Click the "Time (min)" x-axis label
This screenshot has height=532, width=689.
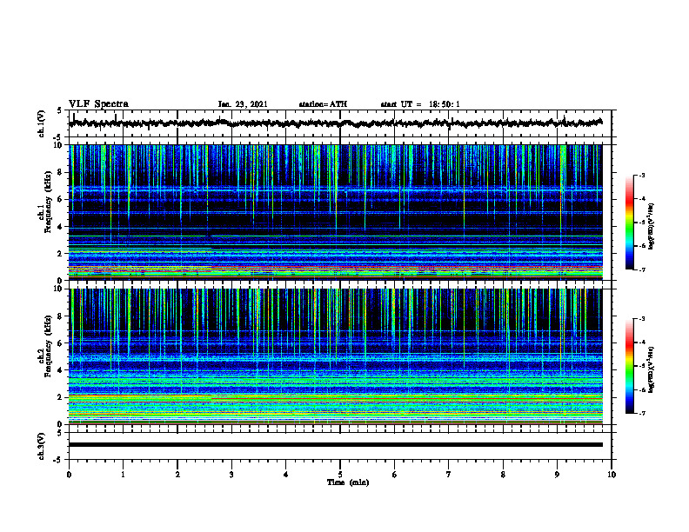[x=348, y=482]
